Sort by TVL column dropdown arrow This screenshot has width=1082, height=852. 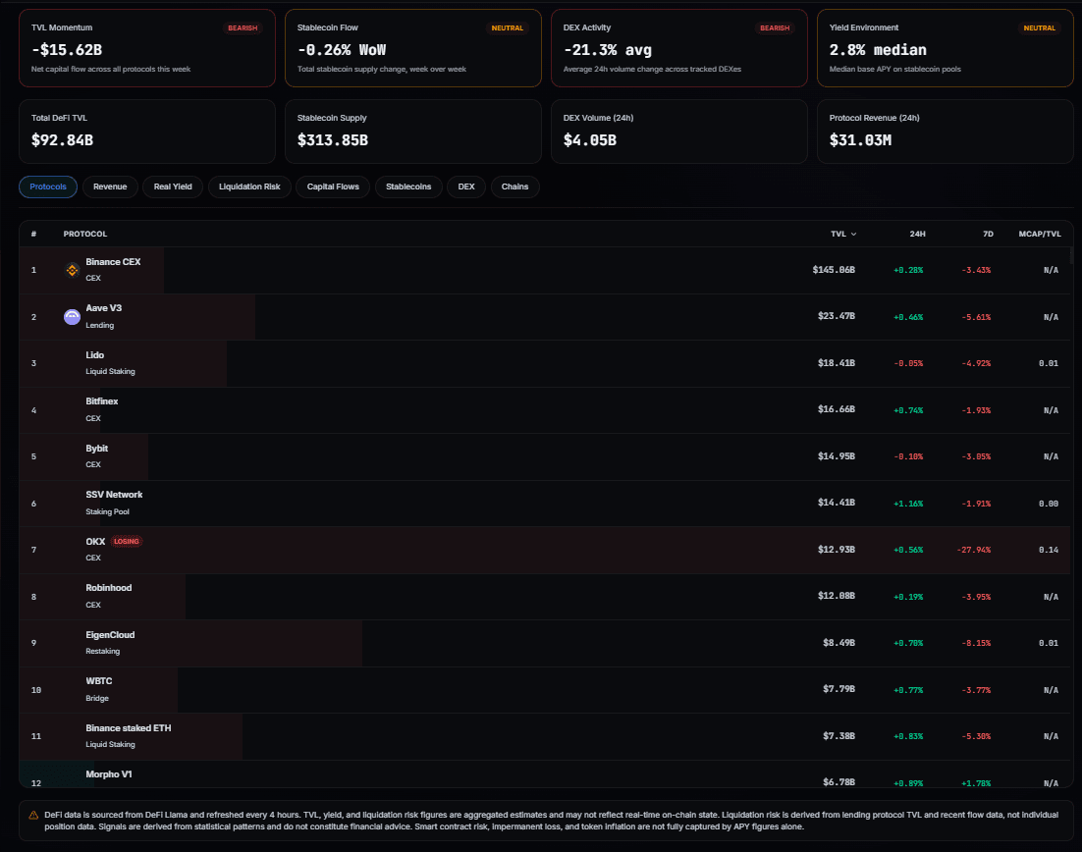click(853, 234)
